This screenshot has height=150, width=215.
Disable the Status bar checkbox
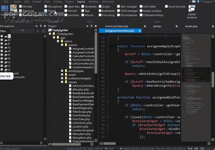click(20, 11)
